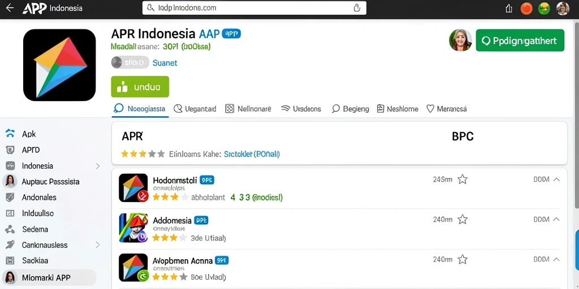The image size is (579, 289).
Task: Click the Inlduullso sidebar icon
Action: click(10, 213)
